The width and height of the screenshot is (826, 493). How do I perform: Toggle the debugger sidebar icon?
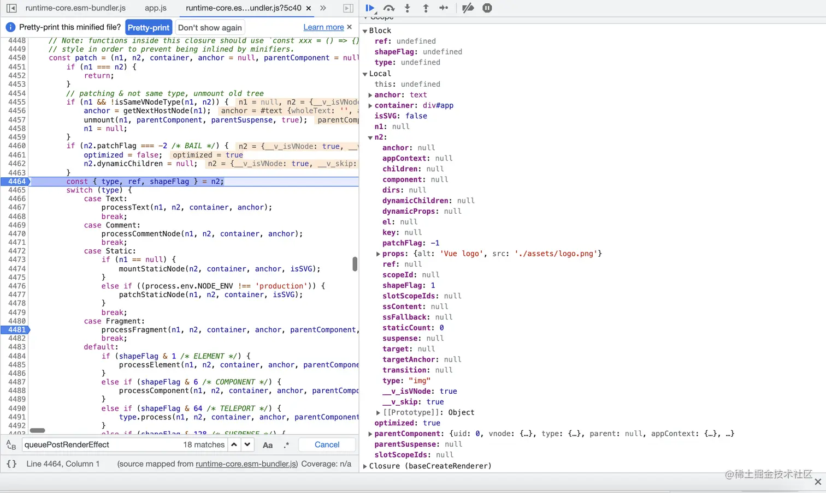[348, 8]
